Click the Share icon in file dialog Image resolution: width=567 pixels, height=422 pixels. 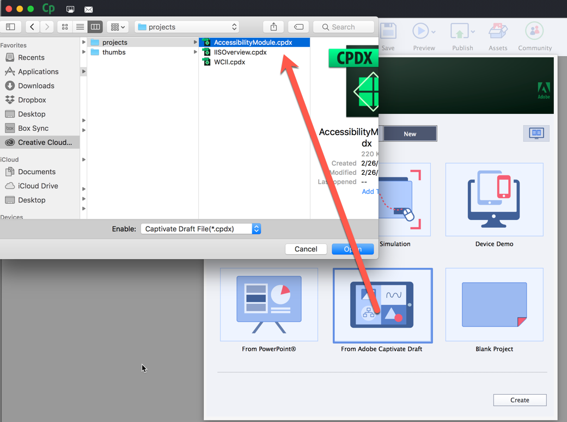click(274, 27)
